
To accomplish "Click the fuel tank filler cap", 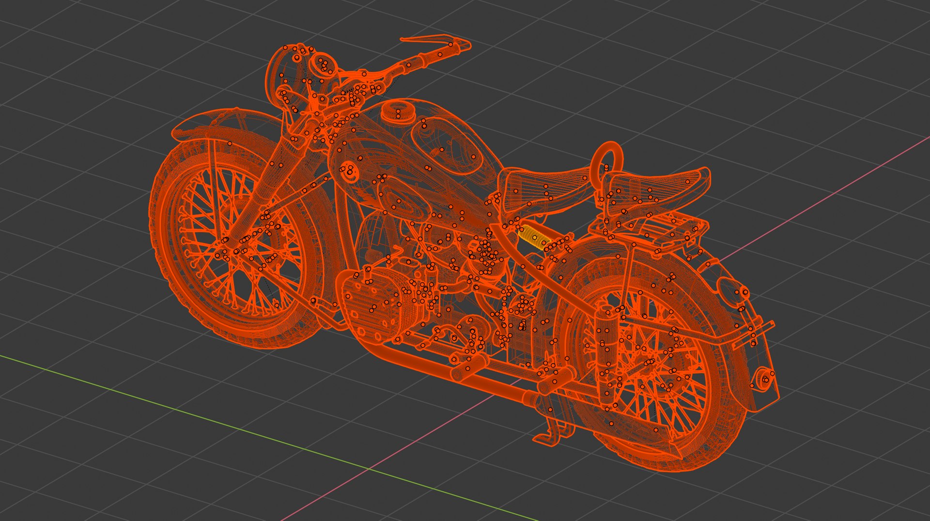I will coord(398,112).
